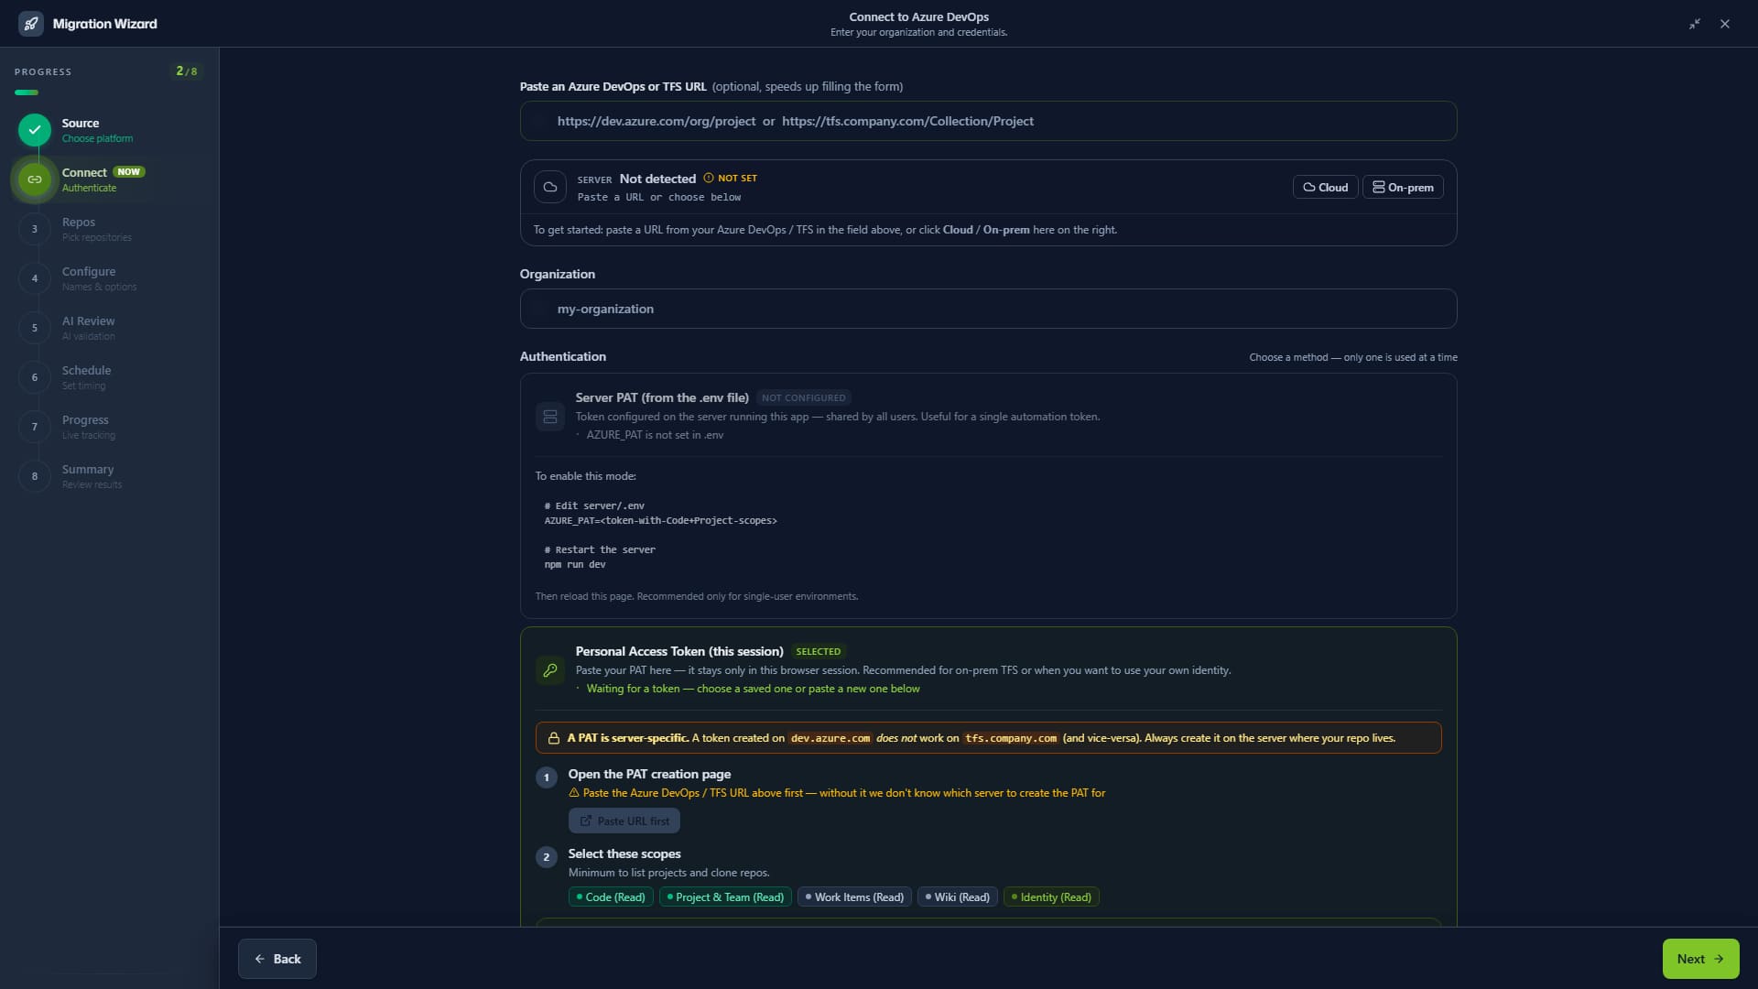
Task: Click the Server PAT server-stack icon
Action: click(x=550, y=417)
